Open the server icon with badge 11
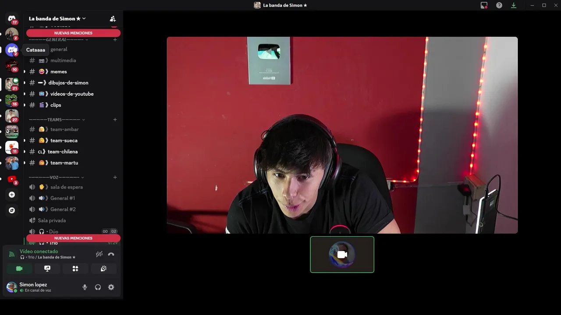This screenshot has height=315, width=561. [x=12, y=147]
